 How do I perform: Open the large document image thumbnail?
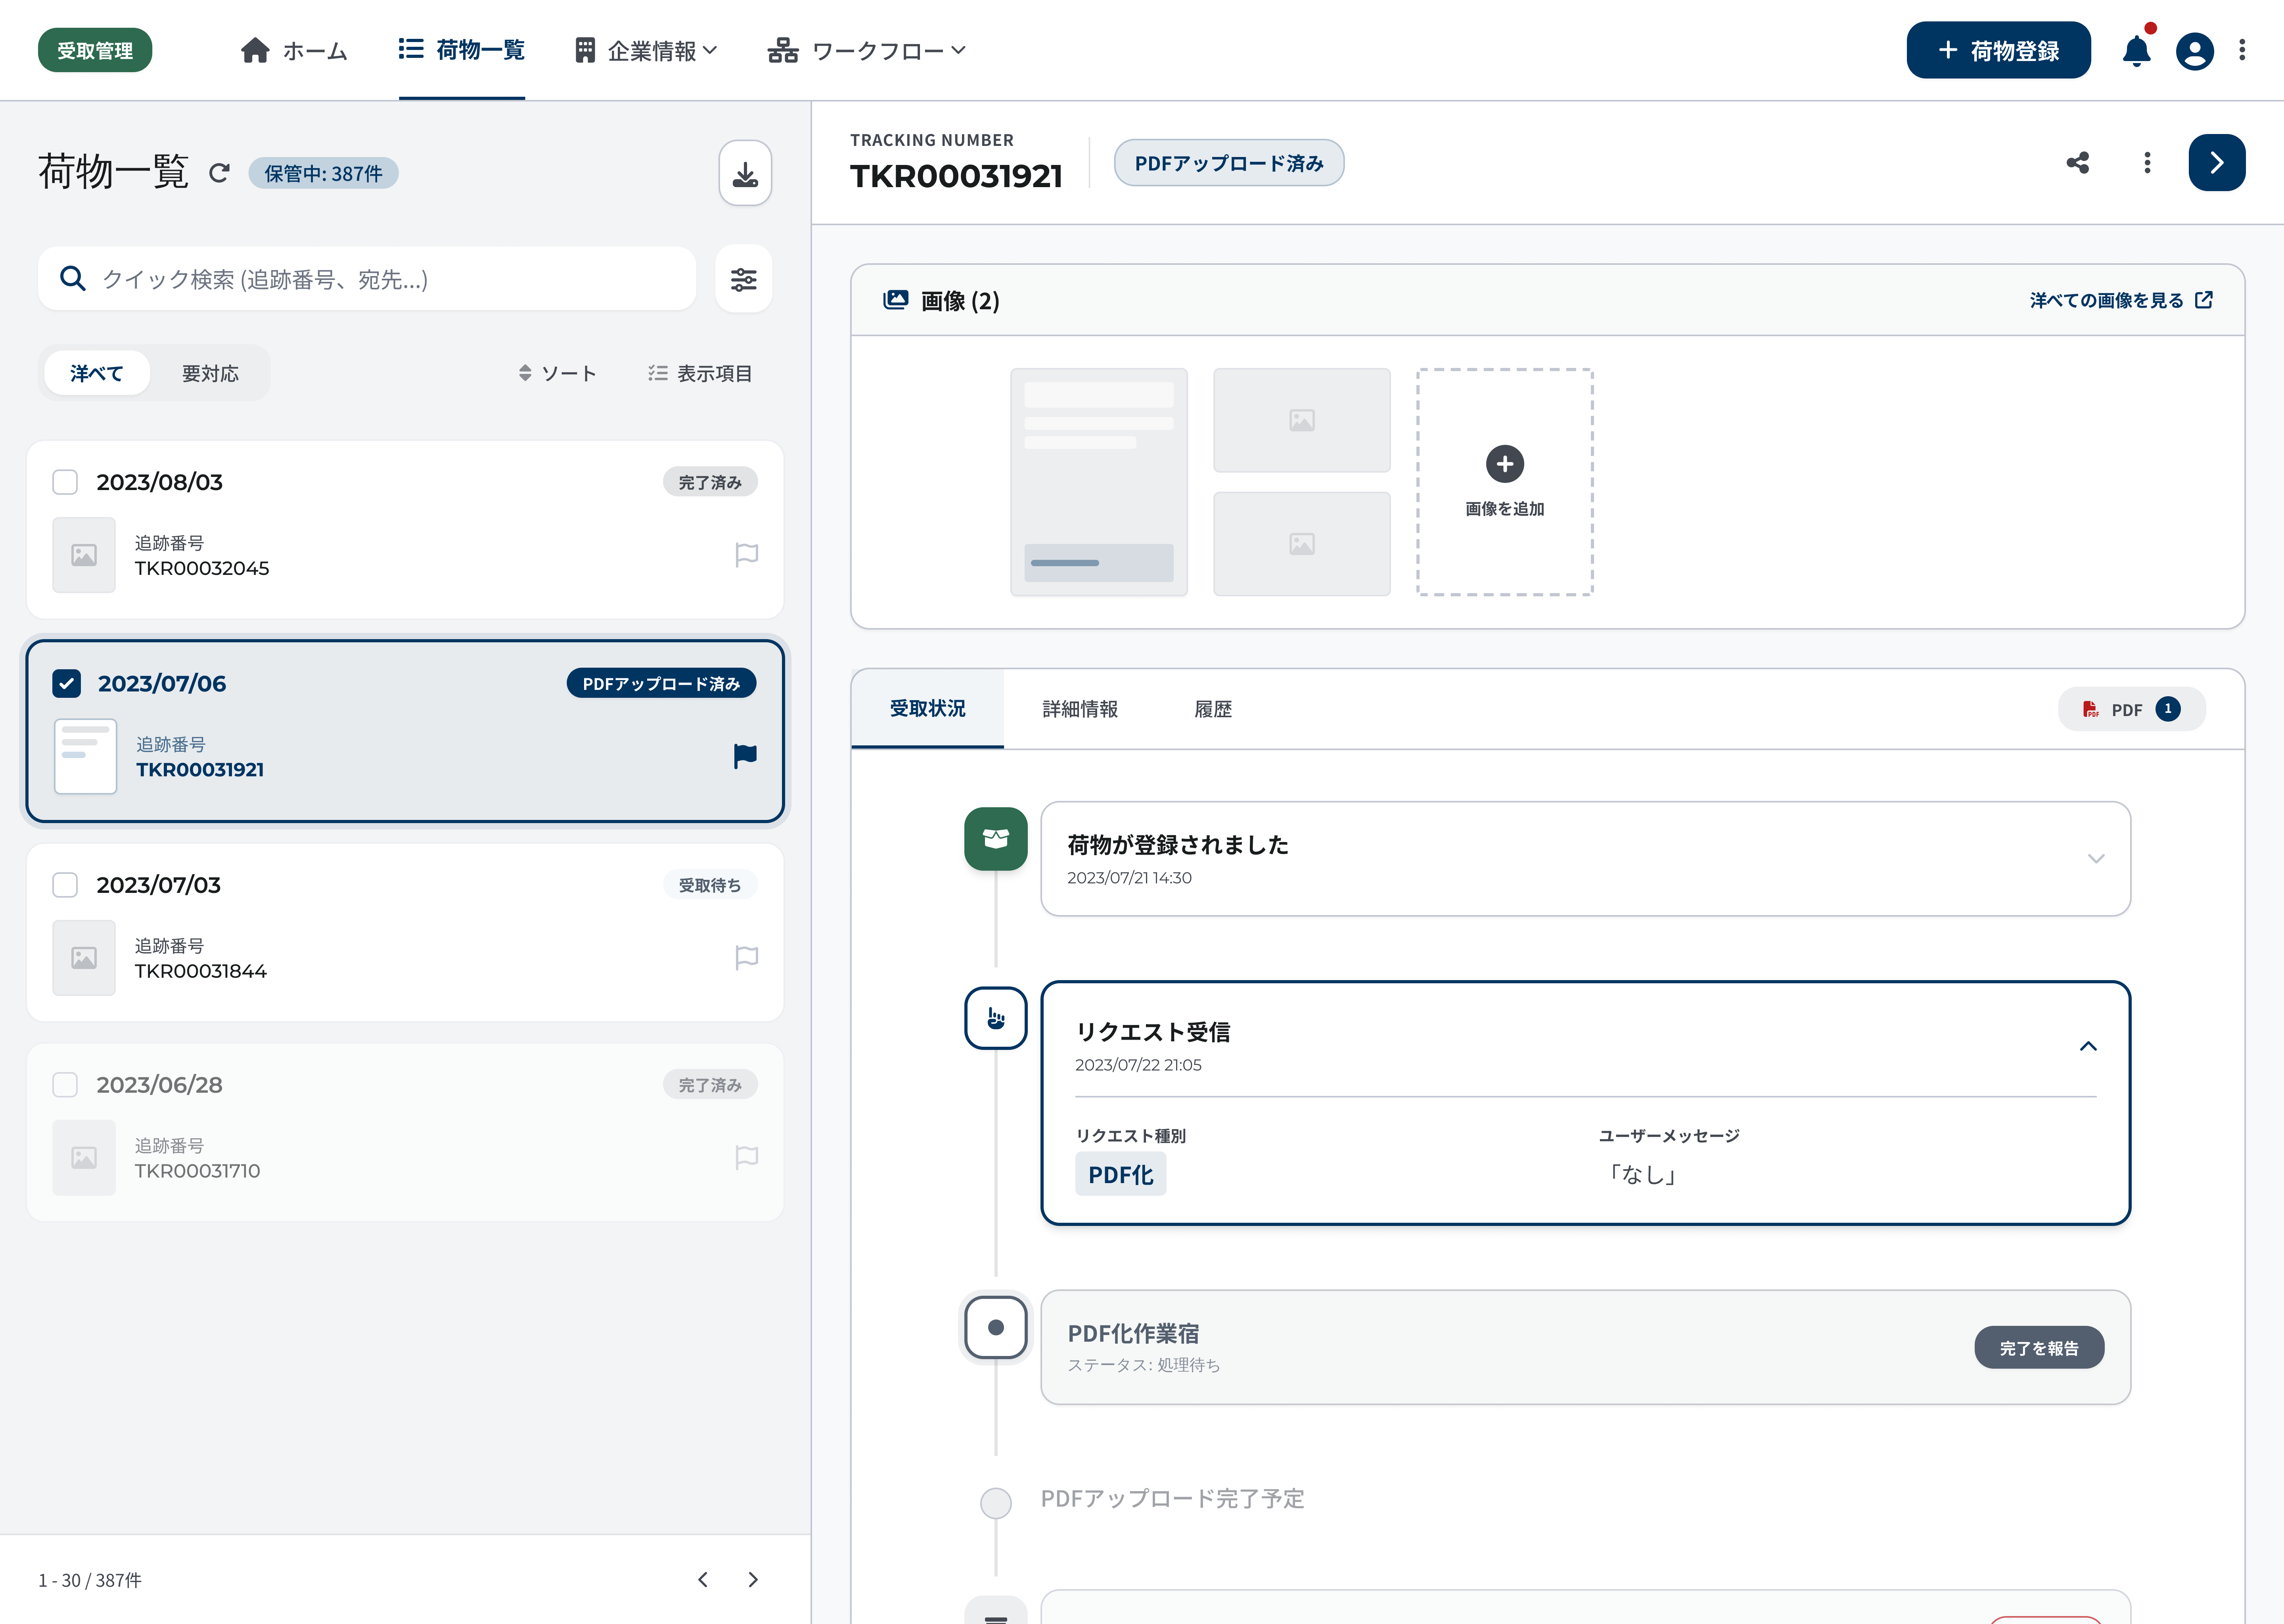tap(1099, 482)
